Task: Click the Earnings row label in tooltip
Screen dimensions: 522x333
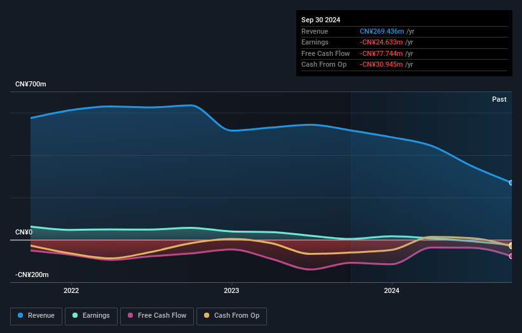Action: point(315,42)
